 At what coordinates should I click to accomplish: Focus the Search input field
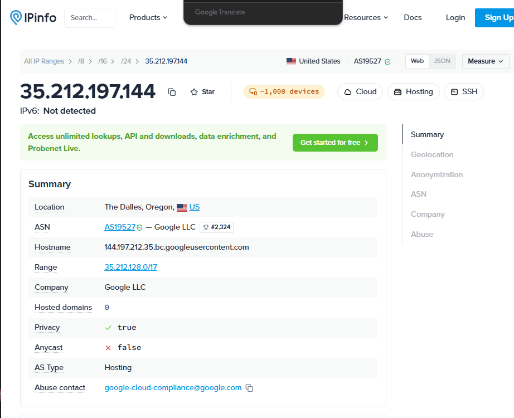[90, 18]
